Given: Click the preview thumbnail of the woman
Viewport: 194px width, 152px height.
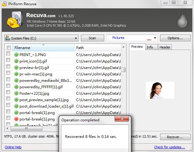Looking at the screenshot, I should 160,90.
